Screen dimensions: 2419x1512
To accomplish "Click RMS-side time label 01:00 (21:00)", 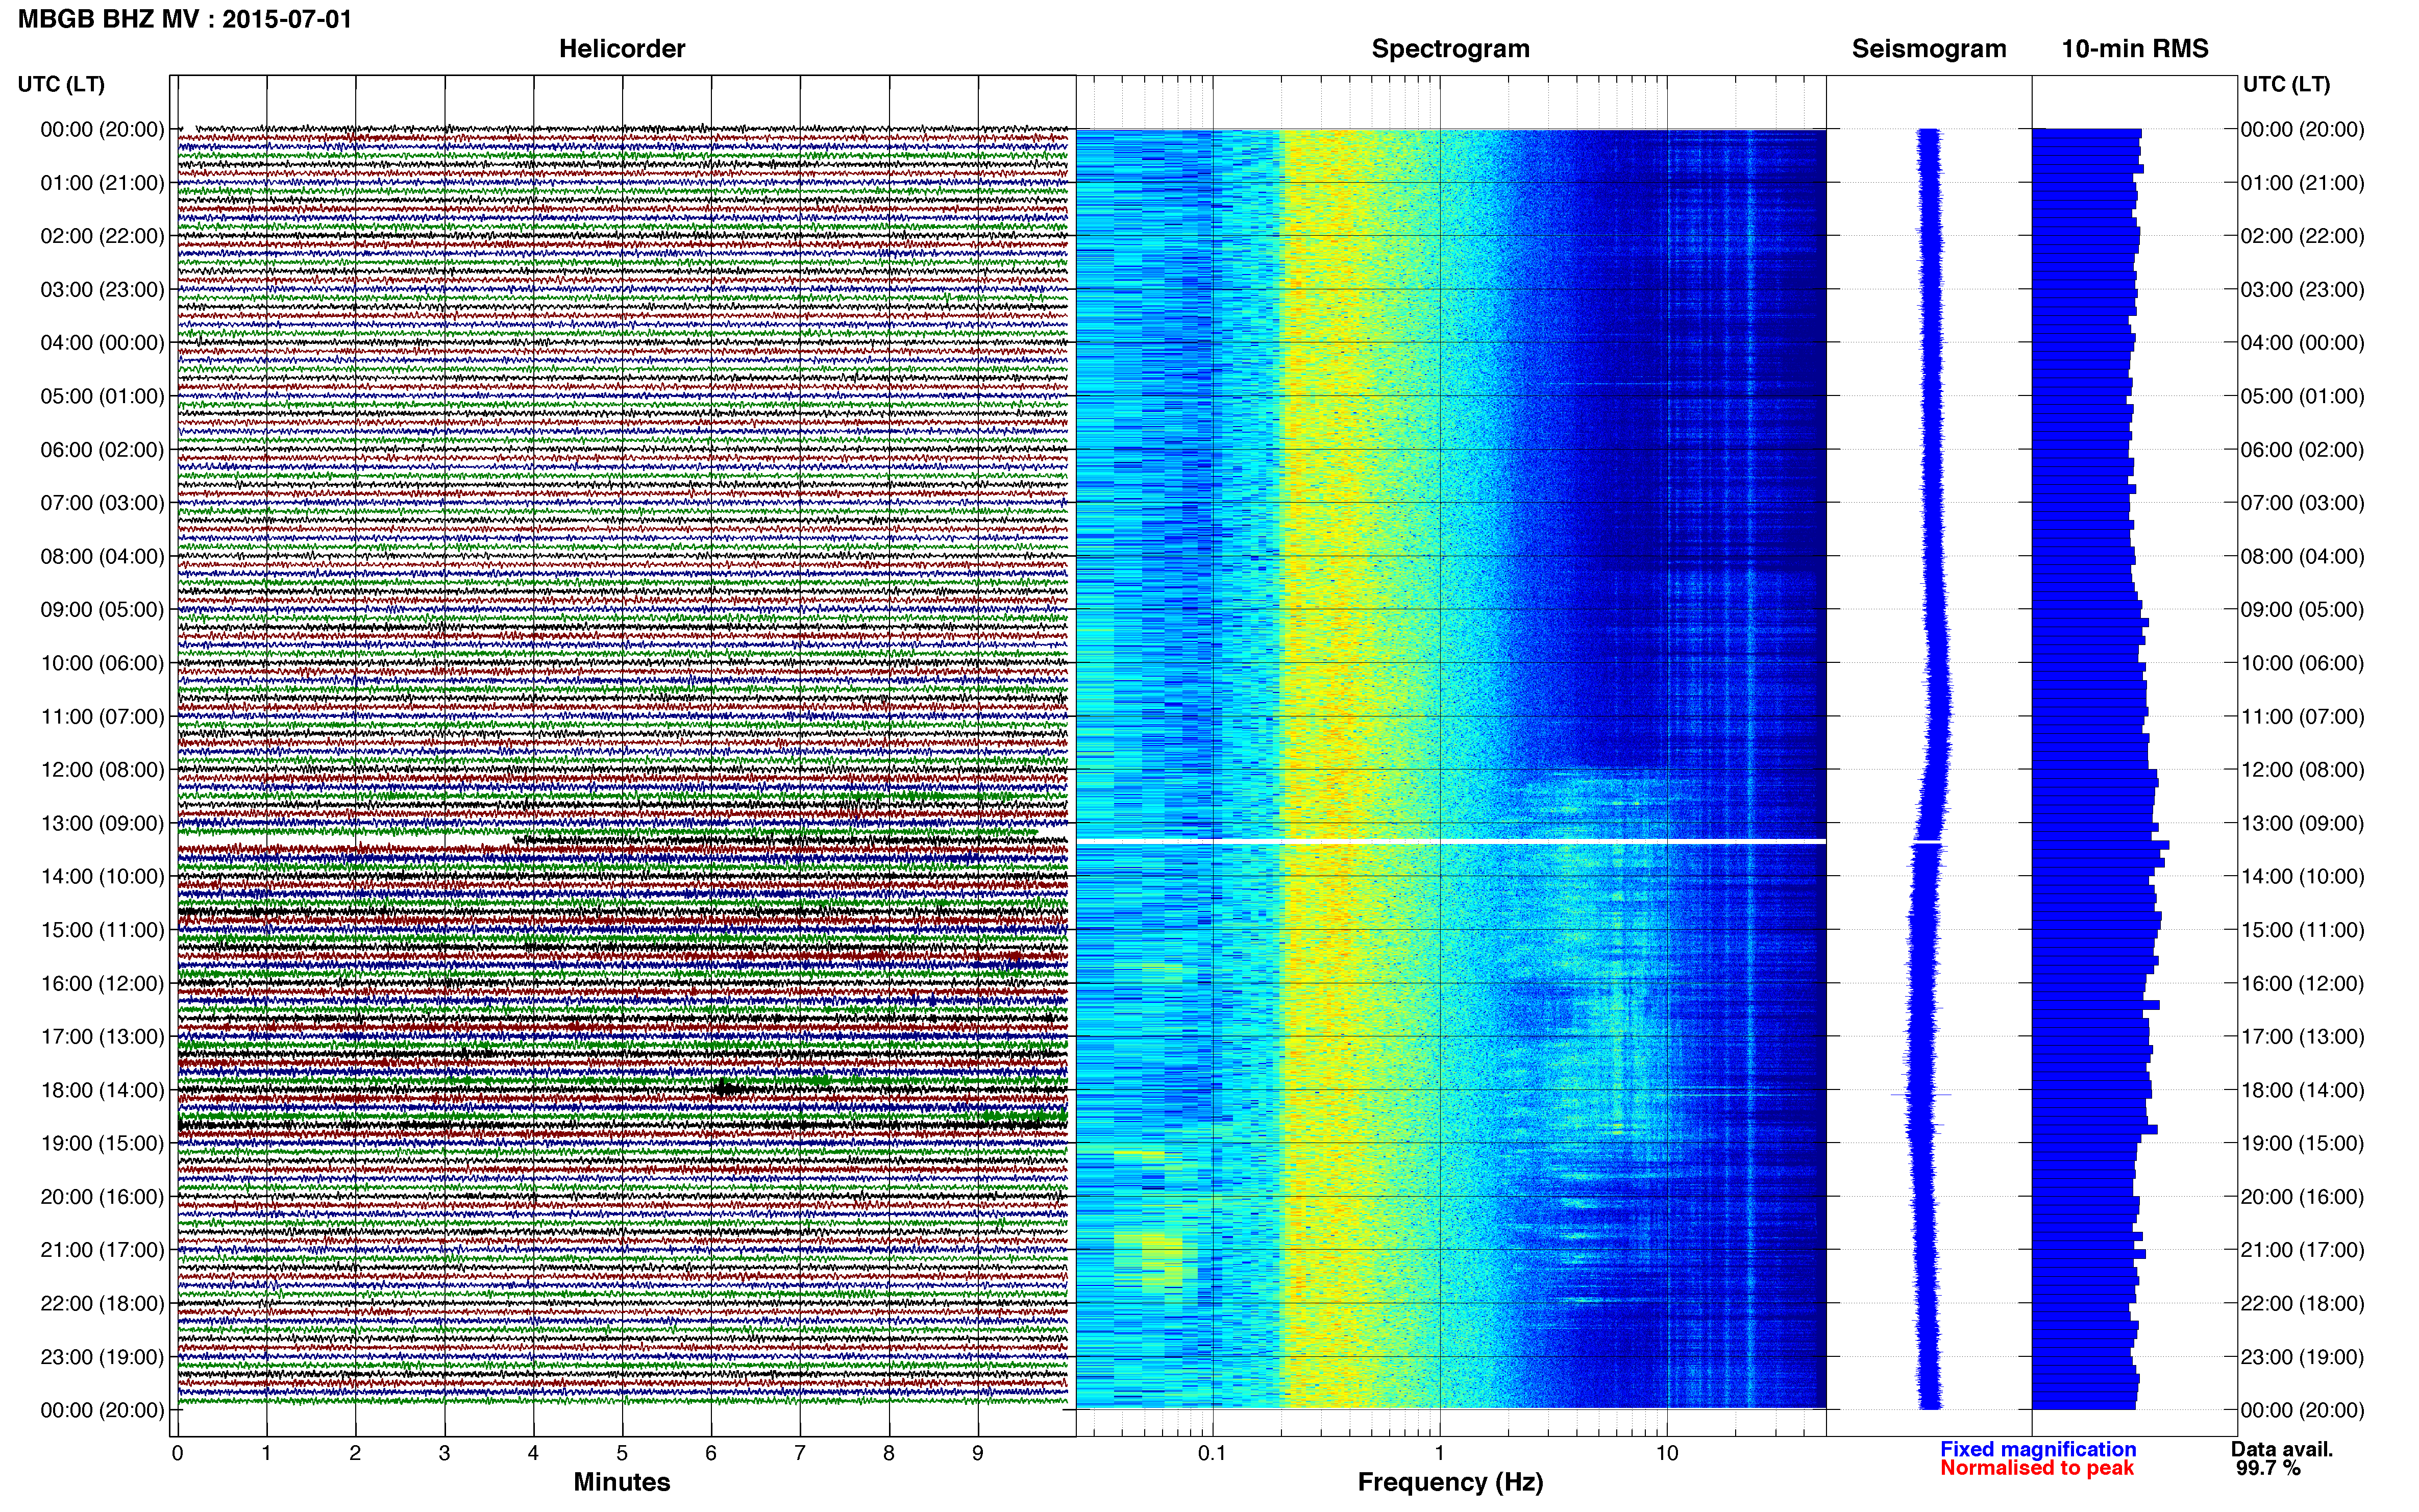I will (2302, 183).
